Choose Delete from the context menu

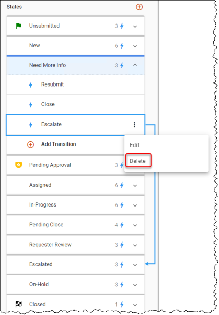[x=137, y=161]
